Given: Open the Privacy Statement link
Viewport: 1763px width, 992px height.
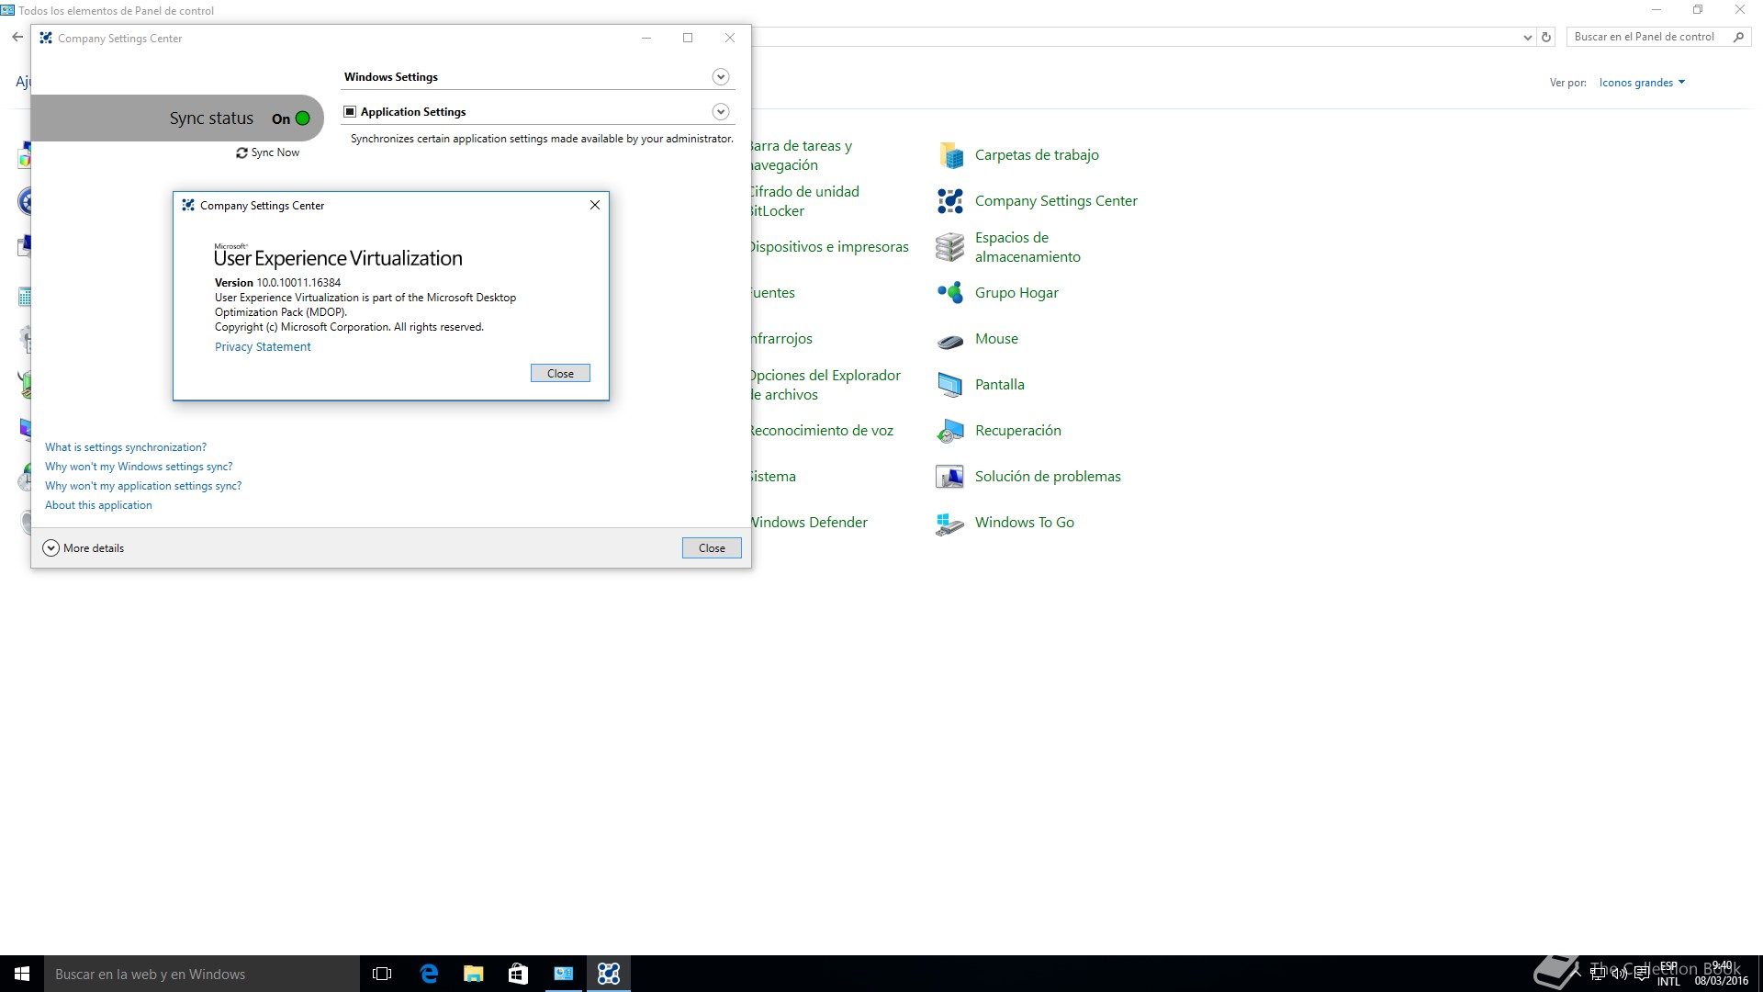Looking at the screenshot, I should tap(263, 347).
